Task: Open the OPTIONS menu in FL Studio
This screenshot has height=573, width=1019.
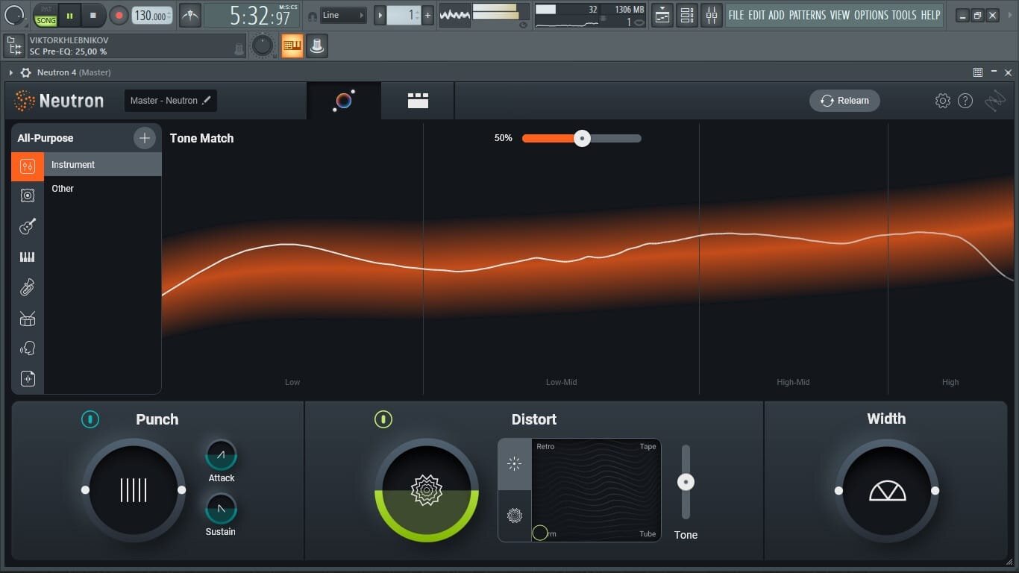Action: pyautogui.click(x=872, y=14)
